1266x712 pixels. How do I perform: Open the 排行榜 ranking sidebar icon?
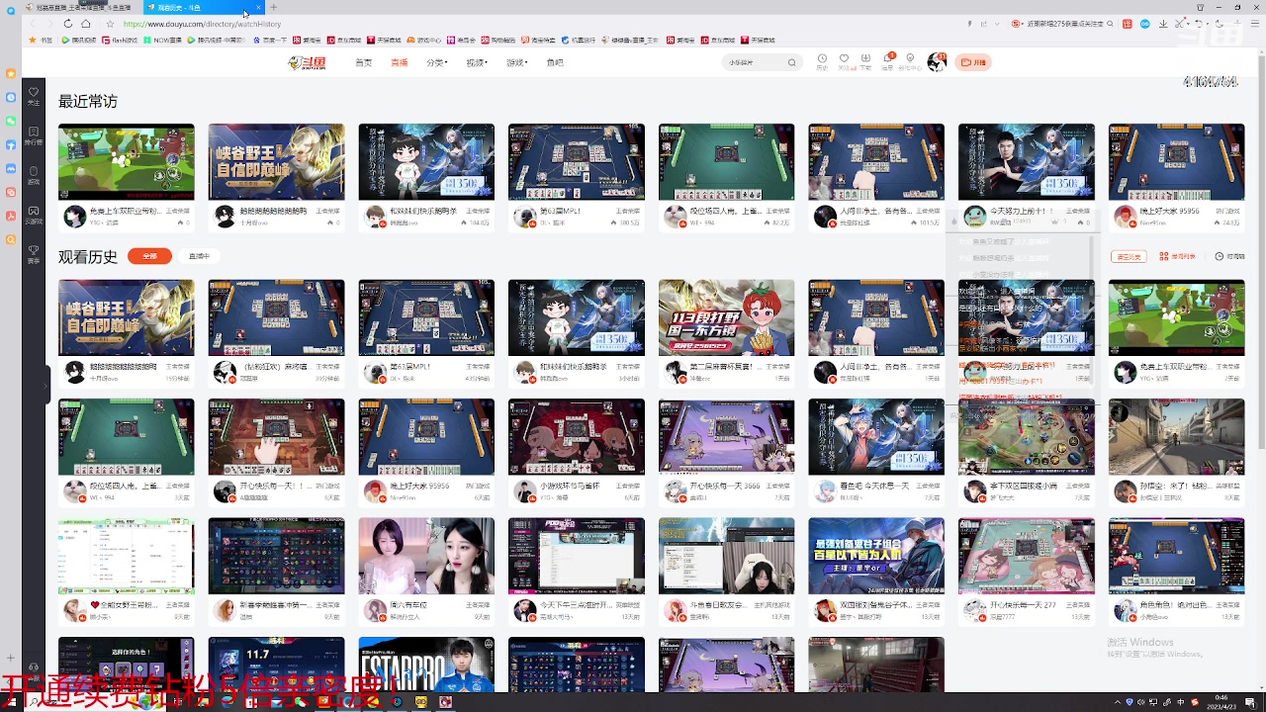(x=34, y=135)
